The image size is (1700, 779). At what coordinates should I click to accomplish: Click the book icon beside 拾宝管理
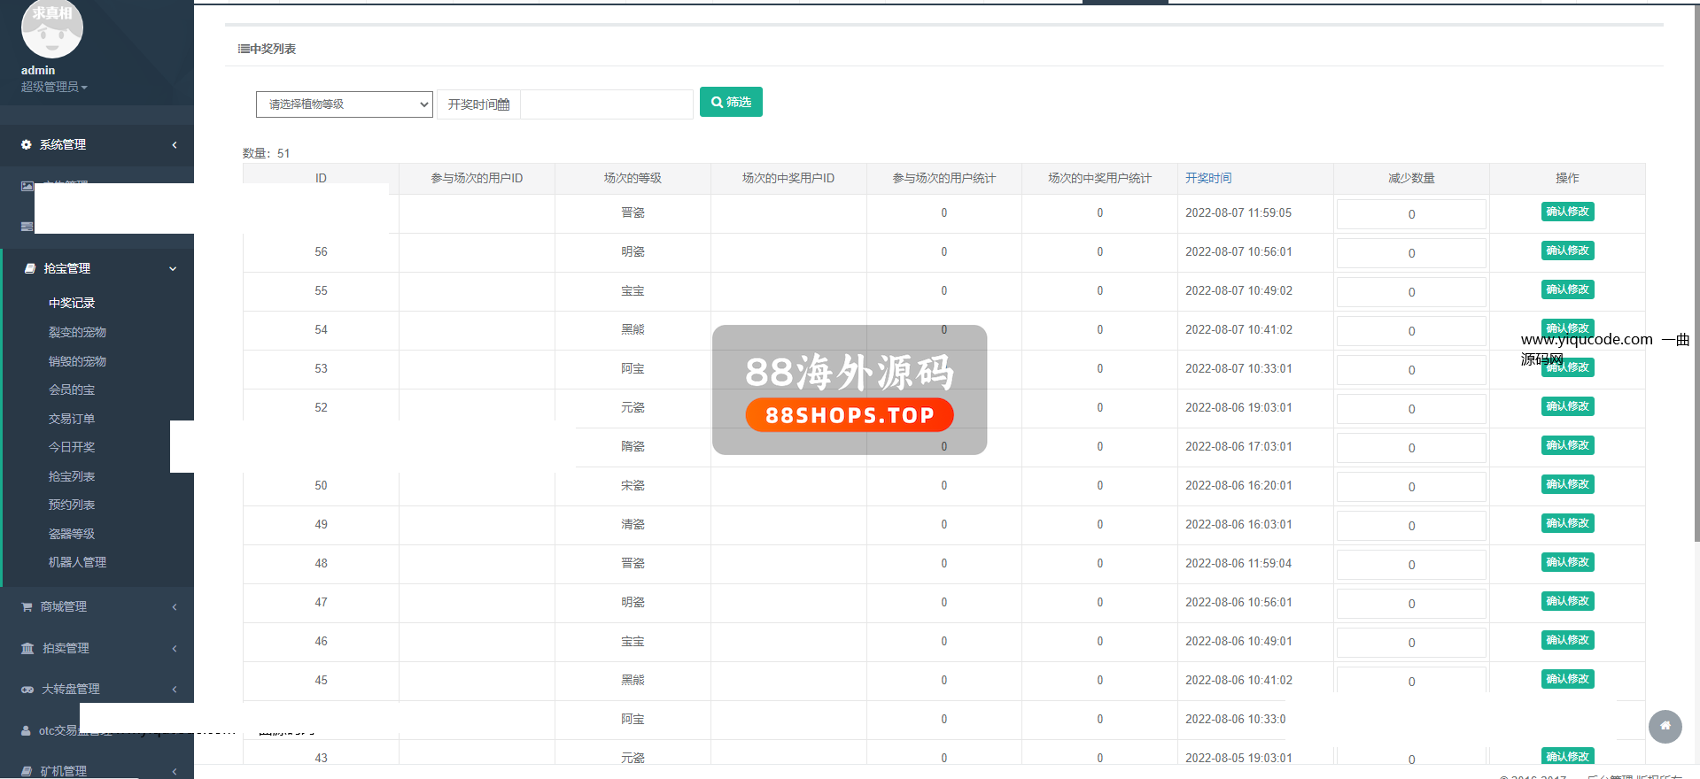(29, 268)
